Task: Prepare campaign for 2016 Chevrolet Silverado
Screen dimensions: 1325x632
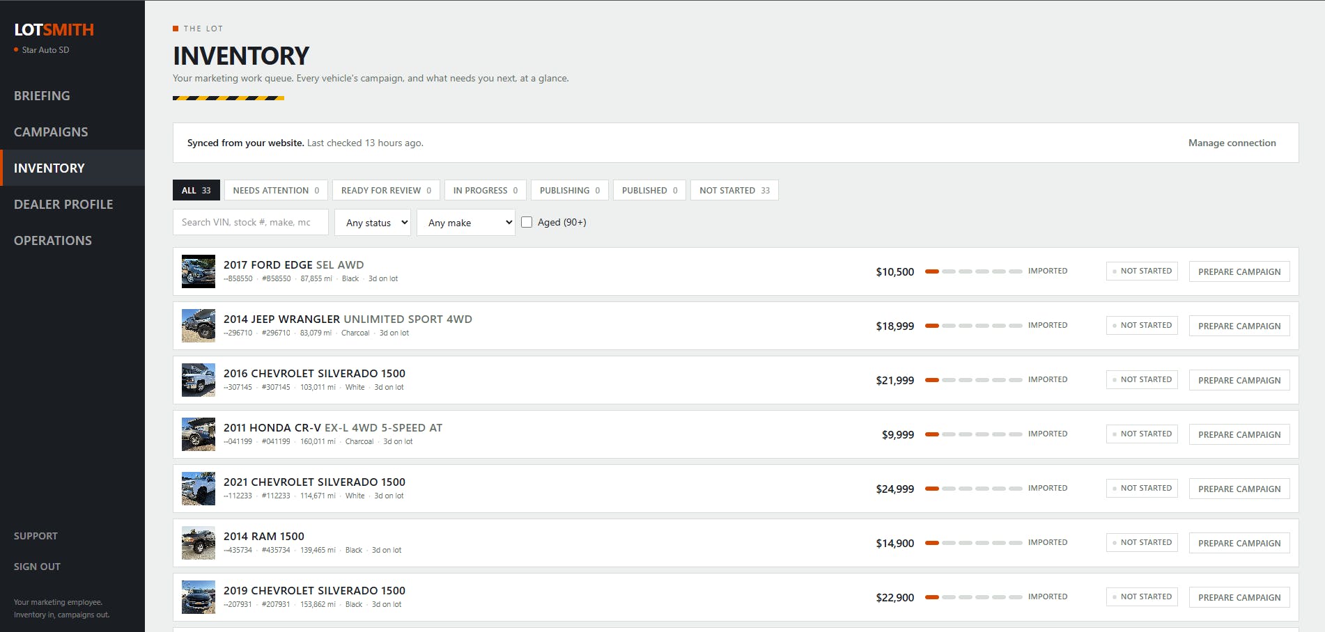Action: pos(1239,380)
